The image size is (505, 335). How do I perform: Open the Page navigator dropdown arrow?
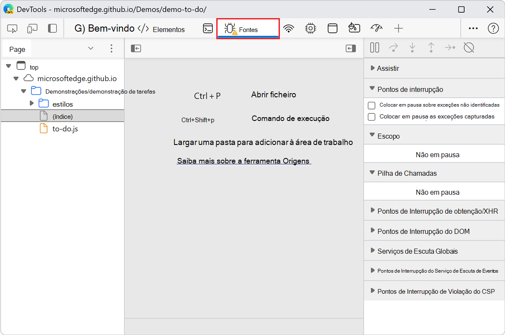tap(90, 48)
